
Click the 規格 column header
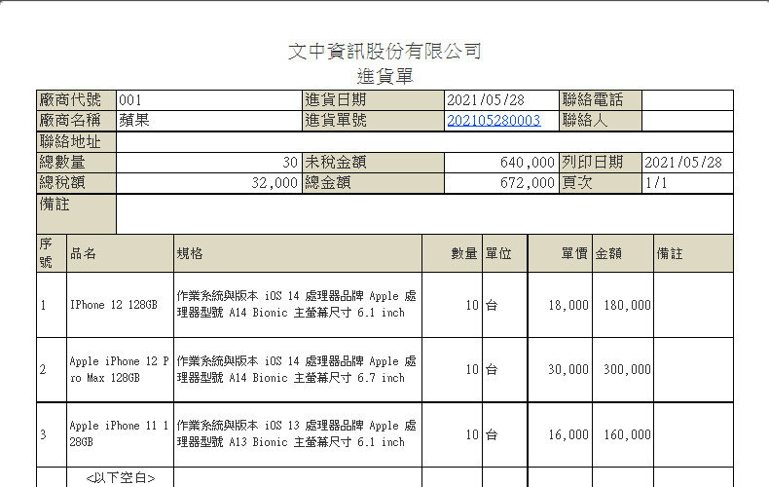pos(190,253)
